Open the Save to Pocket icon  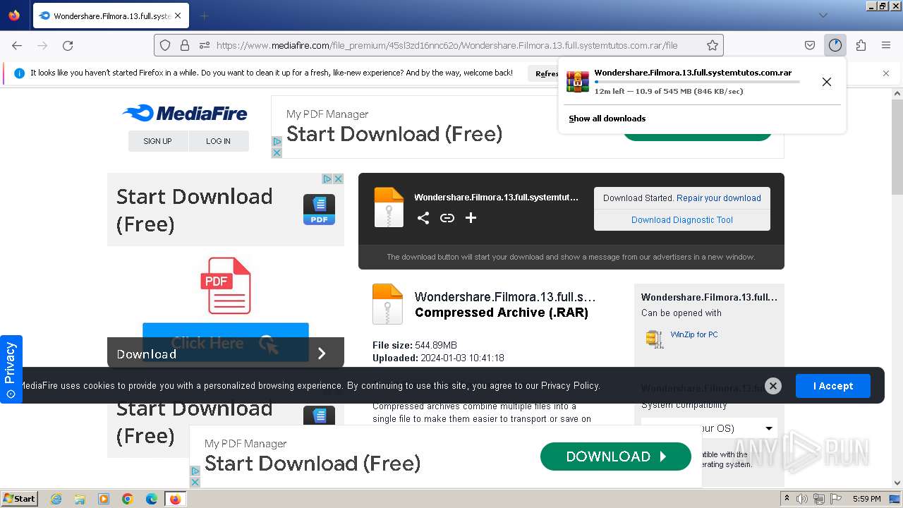[810, 45]
